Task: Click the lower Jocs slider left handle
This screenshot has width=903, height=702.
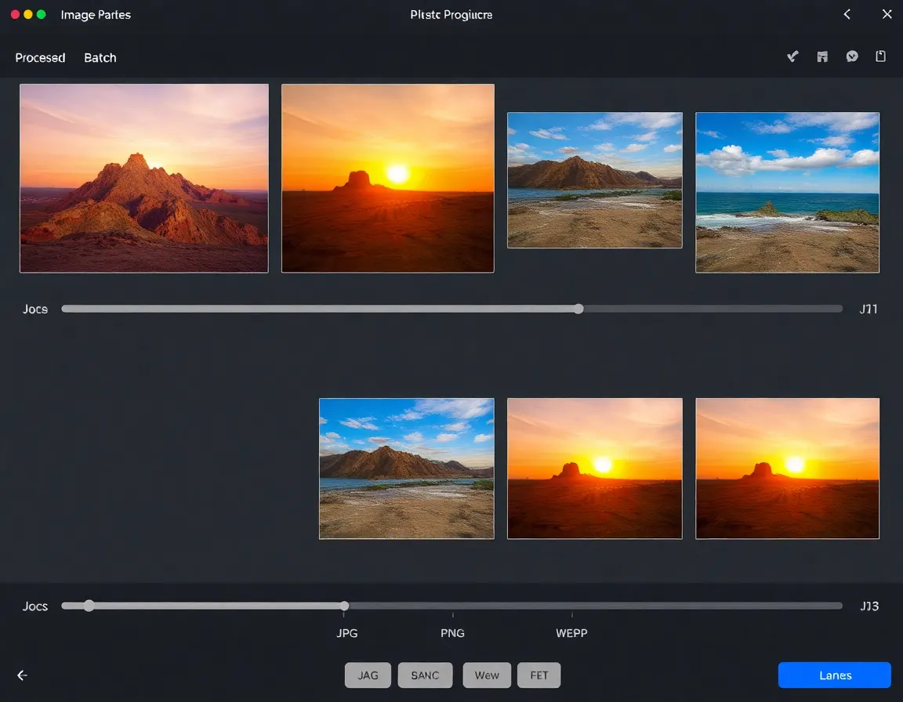Action: 89,606
